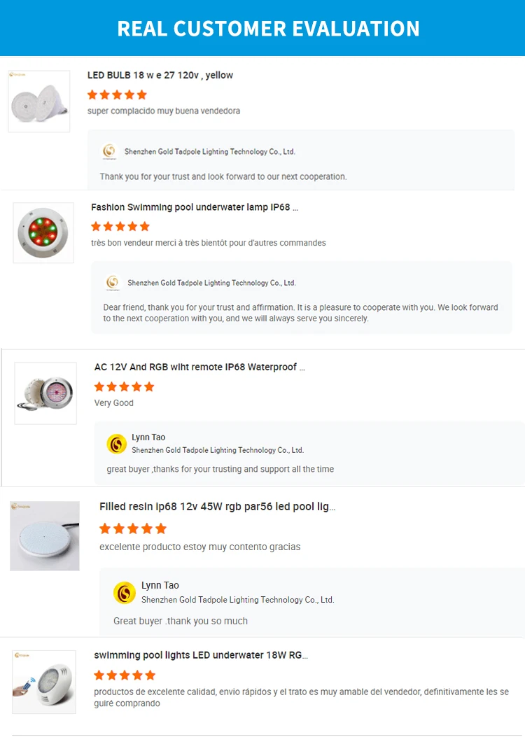Click star rating above Very Good review
The height and width of the screenshot is (751, 525).
tap(124, 386)
